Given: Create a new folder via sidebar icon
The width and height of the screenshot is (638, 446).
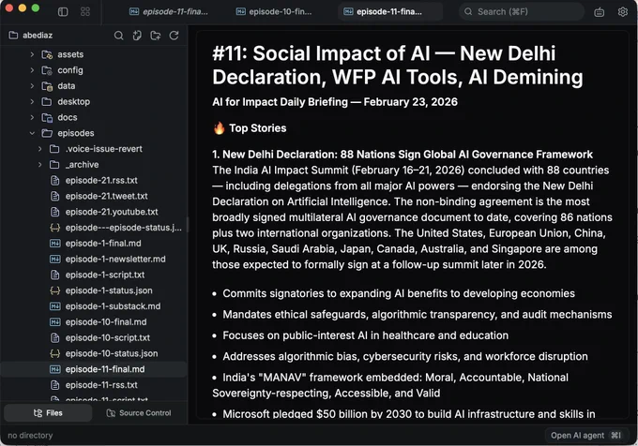Looking at the screenshot, I should pyautogui.click(x=156, y=36).
